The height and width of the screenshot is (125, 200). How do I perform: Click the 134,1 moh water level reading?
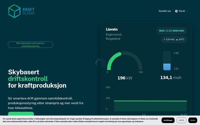171,77
